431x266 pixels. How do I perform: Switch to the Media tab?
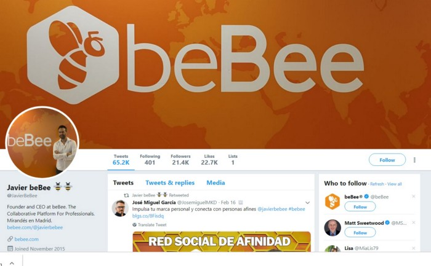pyautogui.click(x=216, y=182)
